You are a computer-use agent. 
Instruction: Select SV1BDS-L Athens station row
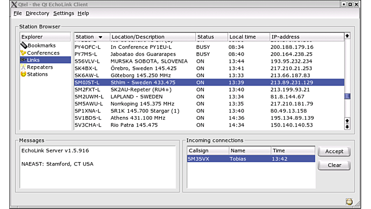(x=207, y=118)
